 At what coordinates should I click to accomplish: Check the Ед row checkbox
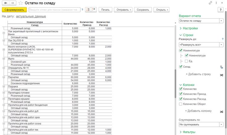(187, 61)
